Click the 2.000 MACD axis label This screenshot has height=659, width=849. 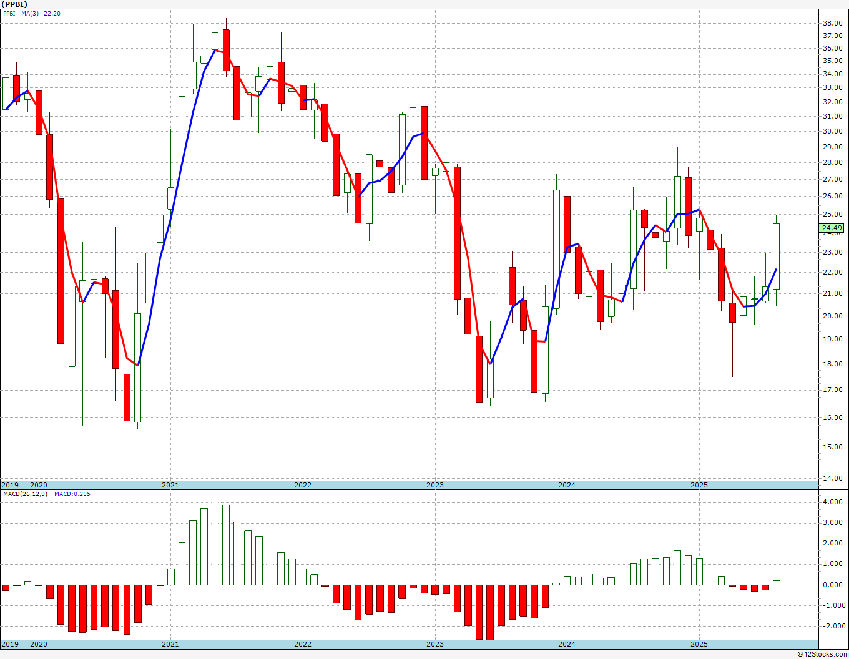(x=832, y=544)
